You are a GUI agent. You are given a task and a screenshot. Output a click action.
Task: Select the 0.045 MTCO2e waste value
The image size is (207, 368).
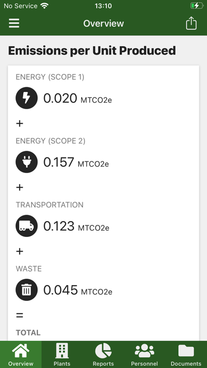78,290
